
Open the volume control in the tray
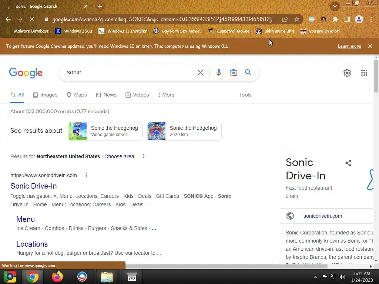342,277
